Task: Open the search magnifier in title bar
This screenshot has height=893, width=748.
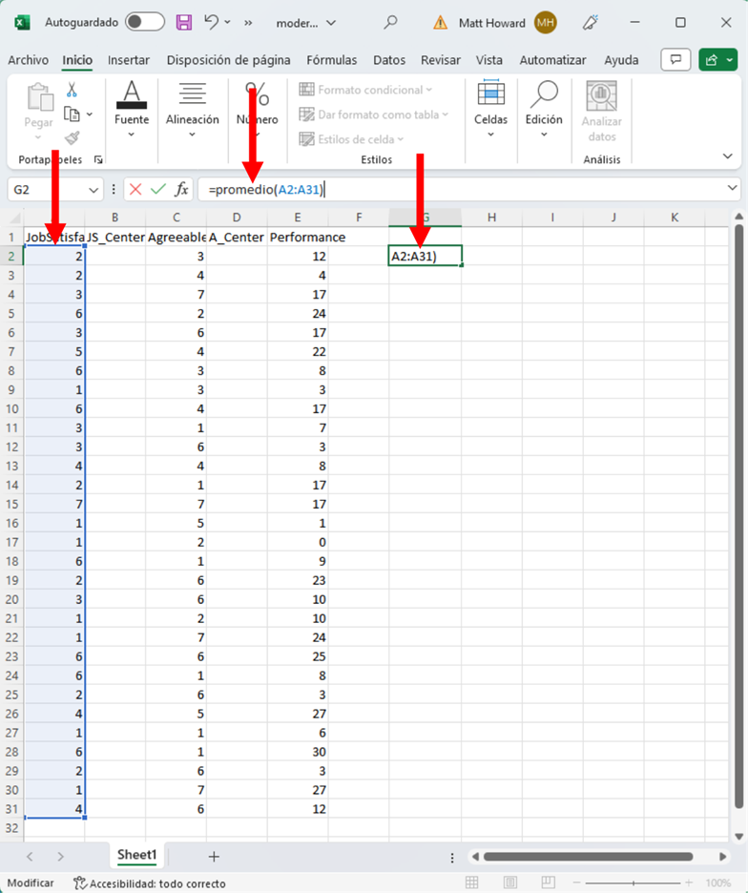Action: pyautogui.click(x=390, y=22)
